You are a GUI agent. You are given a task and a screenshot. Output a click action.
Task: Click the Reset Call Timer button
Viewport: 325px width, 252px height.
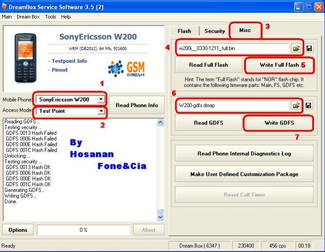[244, 195]
